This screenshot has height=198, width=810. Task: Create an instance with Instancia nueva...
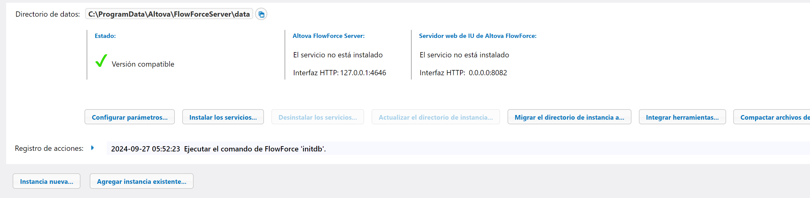click(x=47, y=181)
